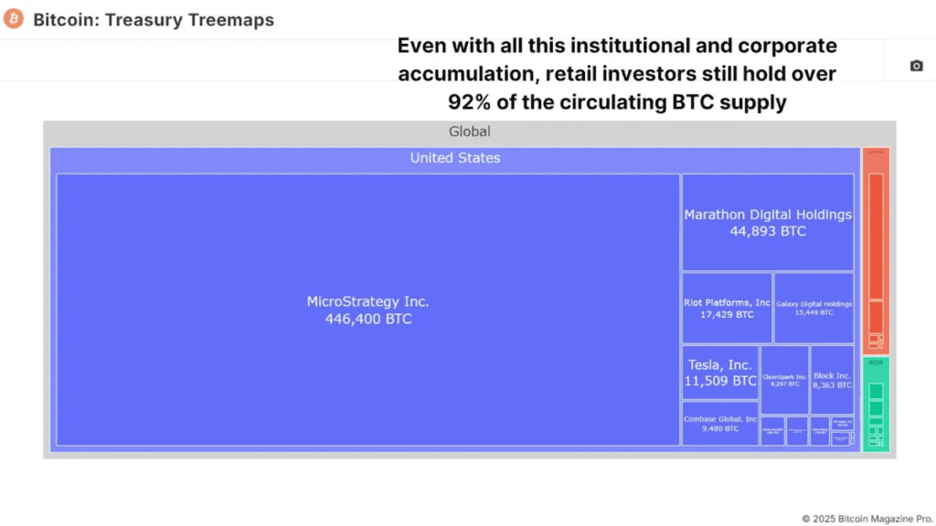Viewport: 936px width, 526px height.
Task: Click the small unlabeled cell beside Coinbase Global
Action: coord(772,429)
